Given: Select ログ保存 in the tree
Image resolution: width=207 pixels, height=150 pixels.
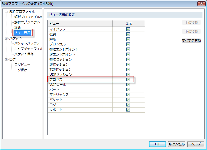Looking at the screenshot, I should click(21, 70).
